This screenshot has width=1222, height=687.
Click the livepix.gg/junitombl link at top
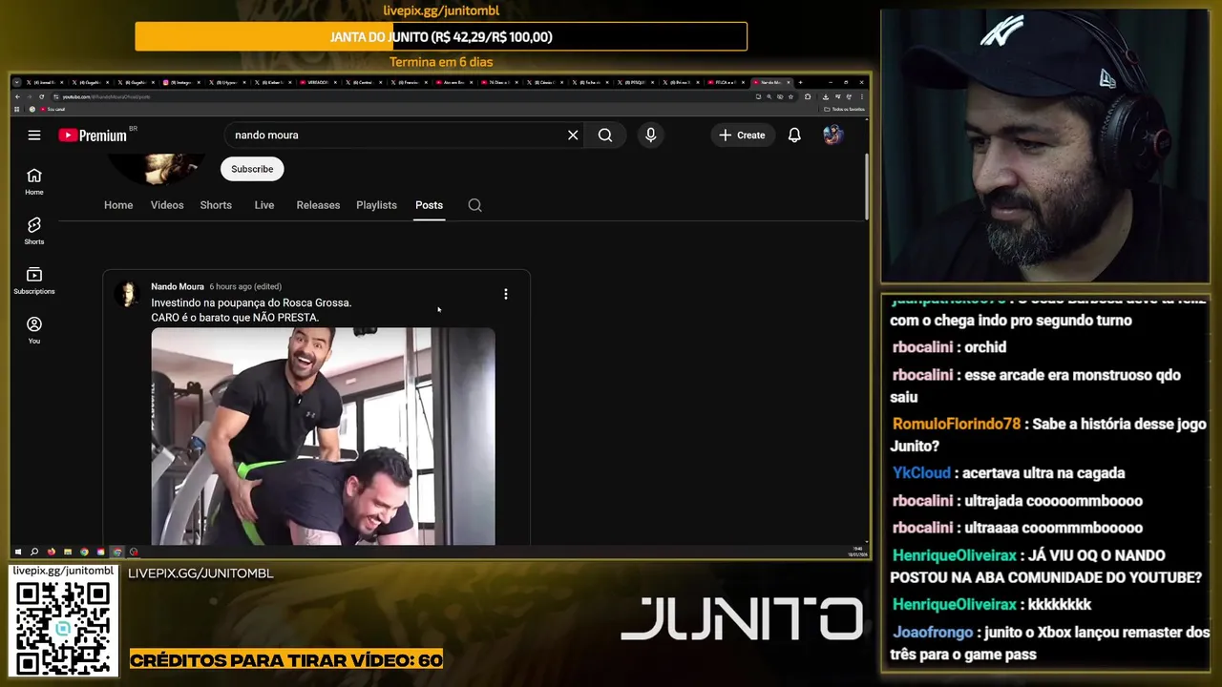pyautogui.click(x=441, y=10)
